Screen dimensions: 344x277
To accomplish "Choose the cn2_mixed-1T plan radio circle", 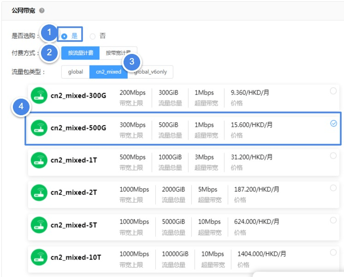I will [x=333, y=156].
